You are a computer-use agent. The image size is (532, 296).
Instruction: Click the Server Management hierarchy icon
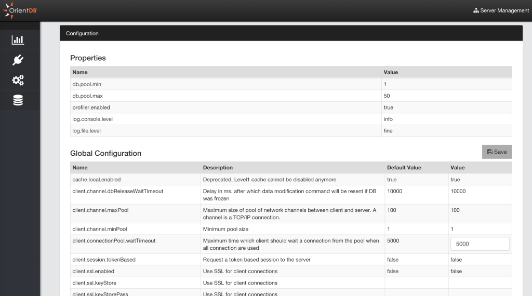click(476, 10)
